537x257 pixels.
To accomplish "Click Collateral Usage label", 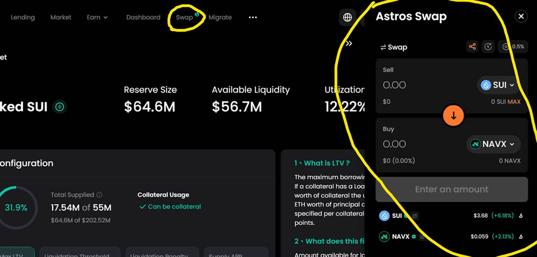I will coord(163,195).
